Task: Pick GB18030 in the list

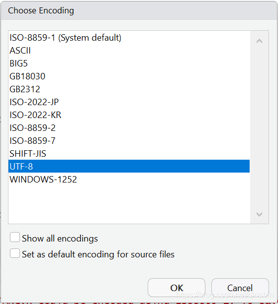Action: tap(129, 76)
